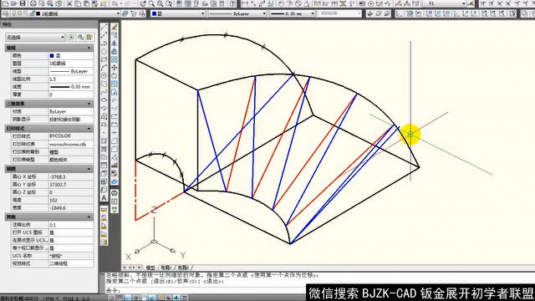Click the 圆心 X 坐标 value -3768.3
This screenshot has width=535, height=301.
tap(71, 176)
